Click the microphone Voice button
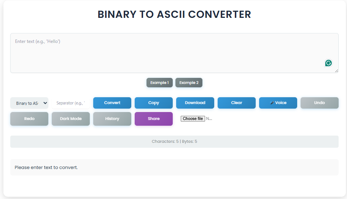 tap(278, 103)
